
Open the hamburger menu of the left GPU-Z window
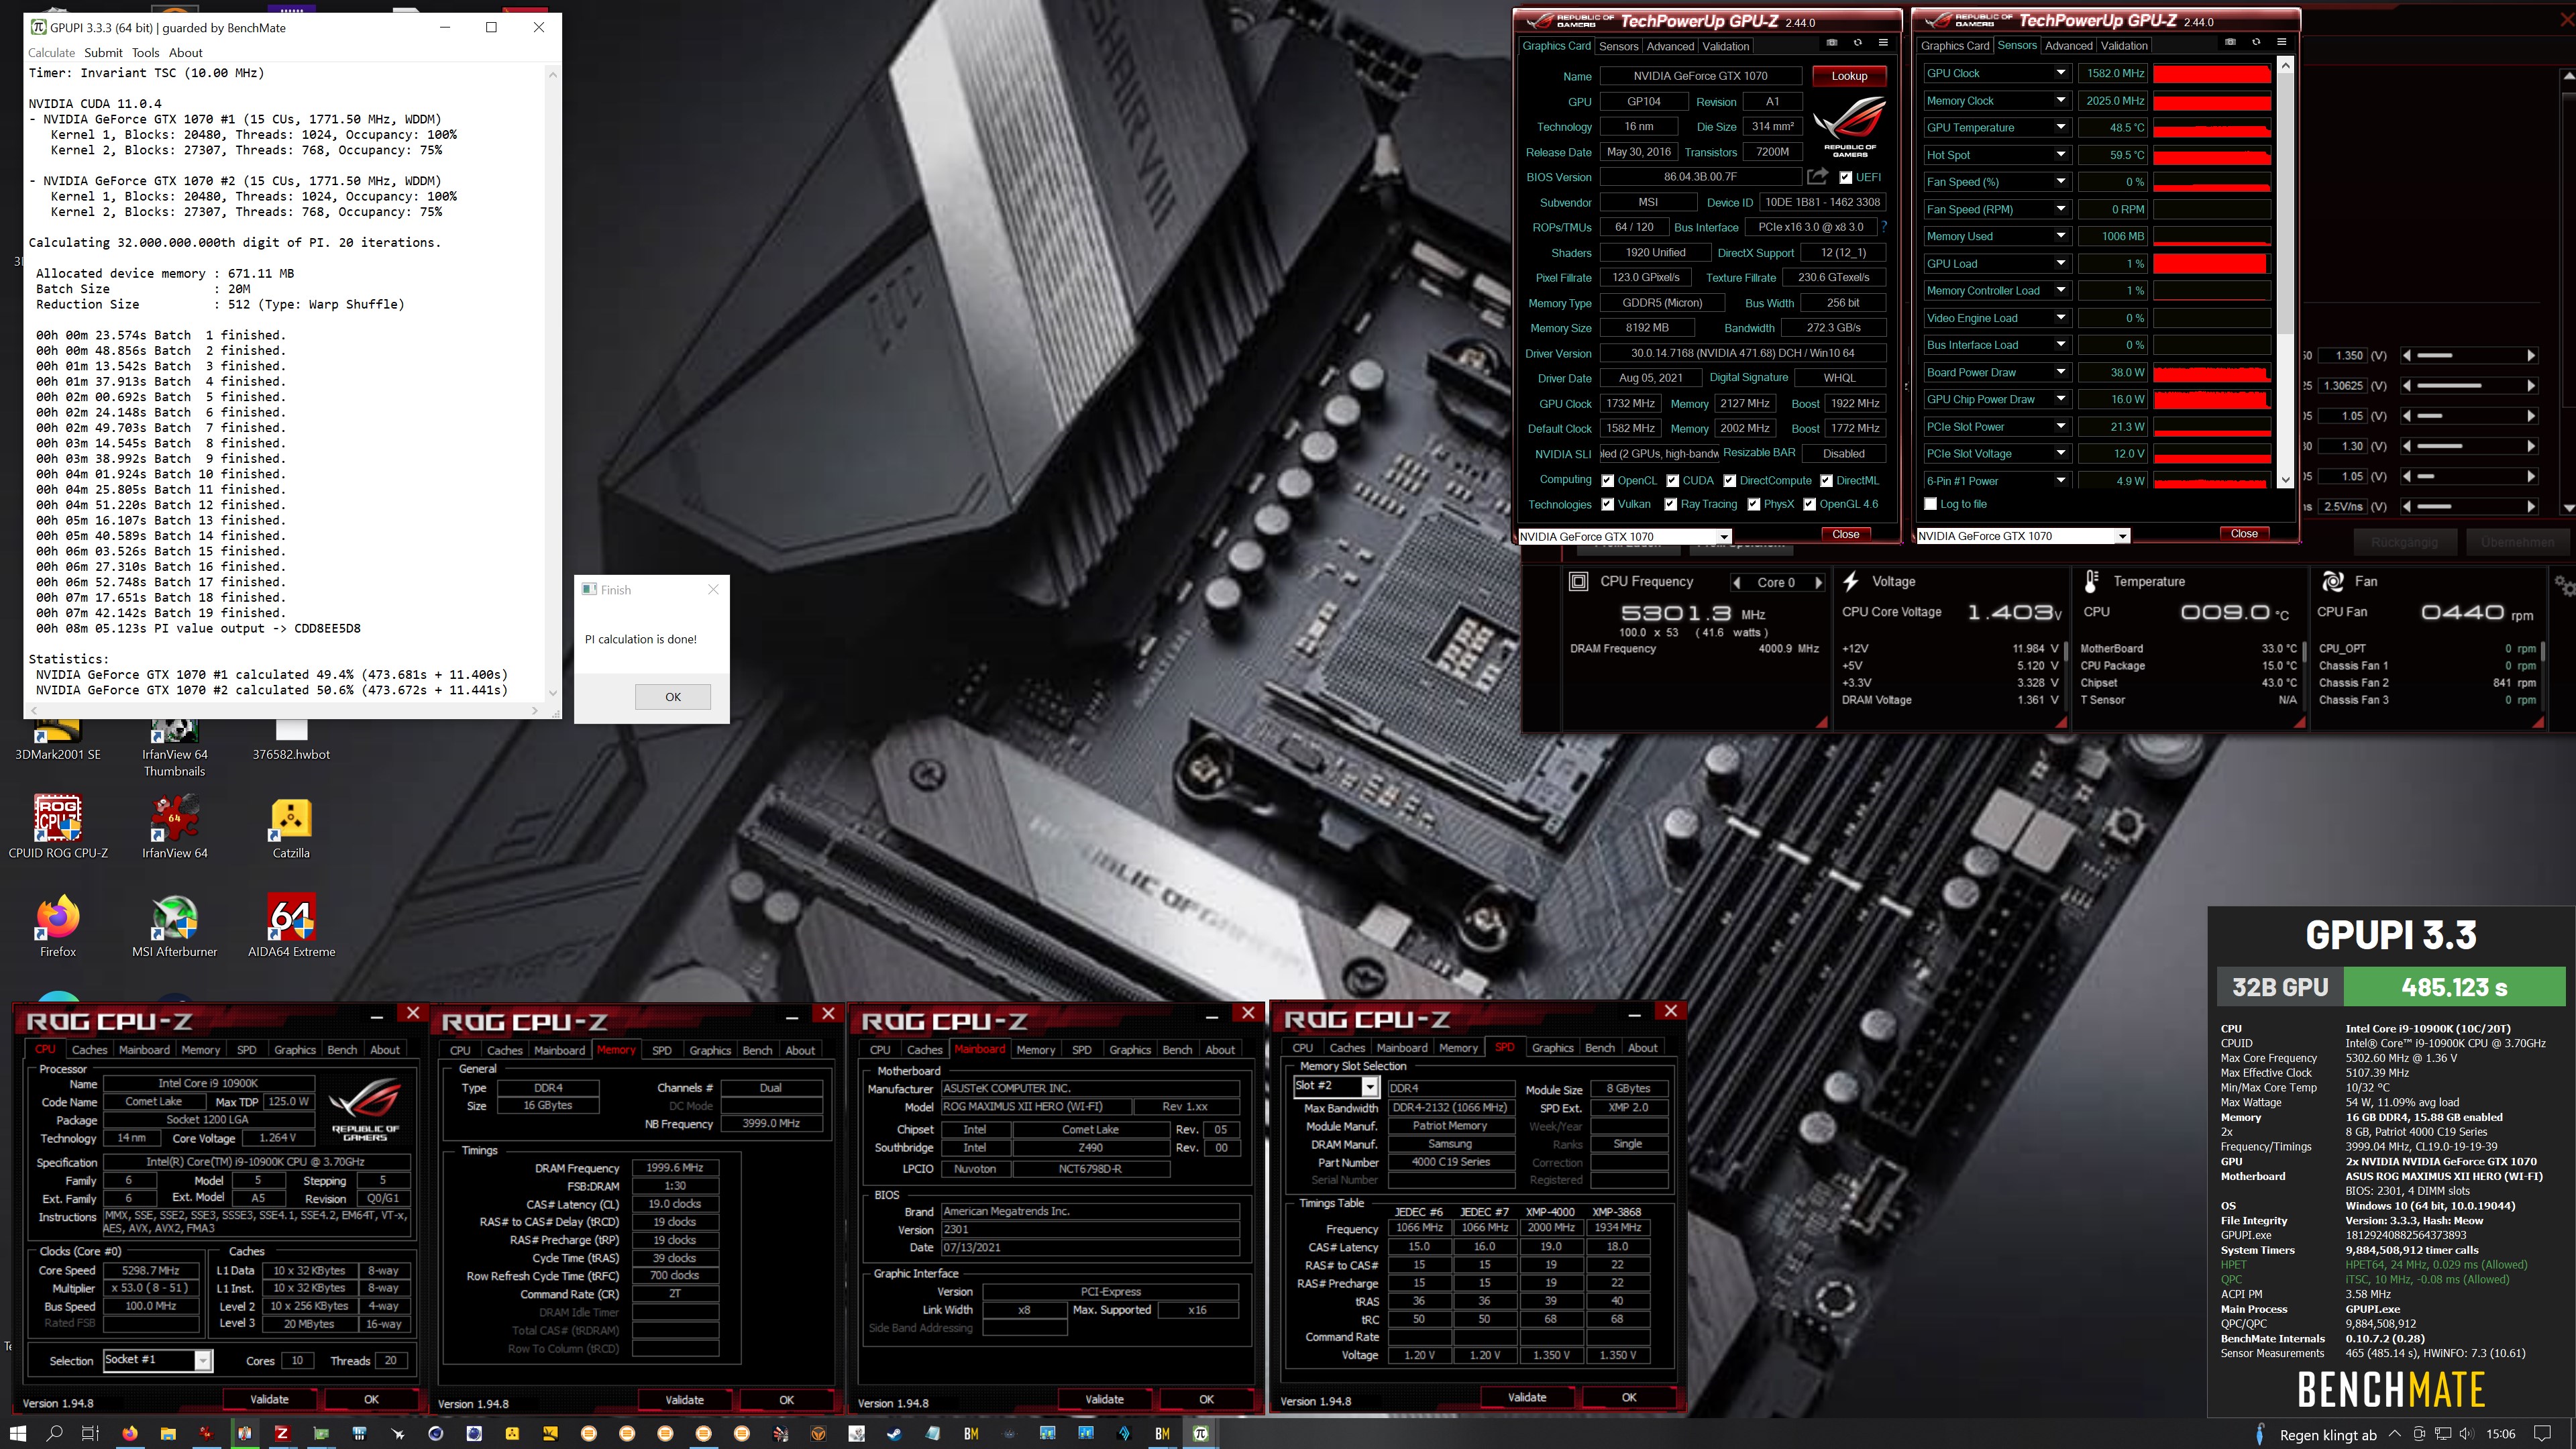pos(1883,43)
